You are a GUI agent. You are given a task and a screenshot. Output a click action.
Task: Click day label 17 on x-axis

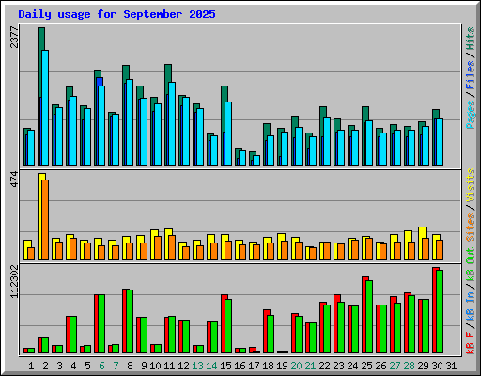click(x=254, y=366)
